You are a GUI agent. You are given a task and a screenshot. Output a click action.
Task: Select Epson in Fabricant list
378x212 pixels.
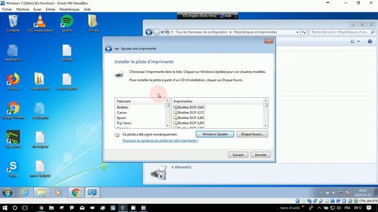coord(121,118)
